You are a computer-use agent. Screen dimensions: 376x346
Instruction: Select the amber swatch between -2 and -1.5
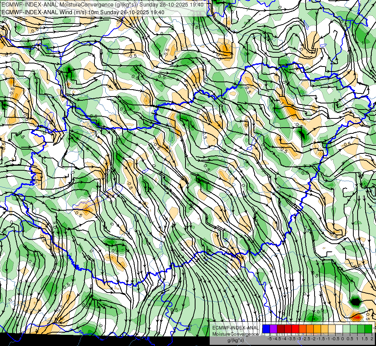tap(317, 329)
